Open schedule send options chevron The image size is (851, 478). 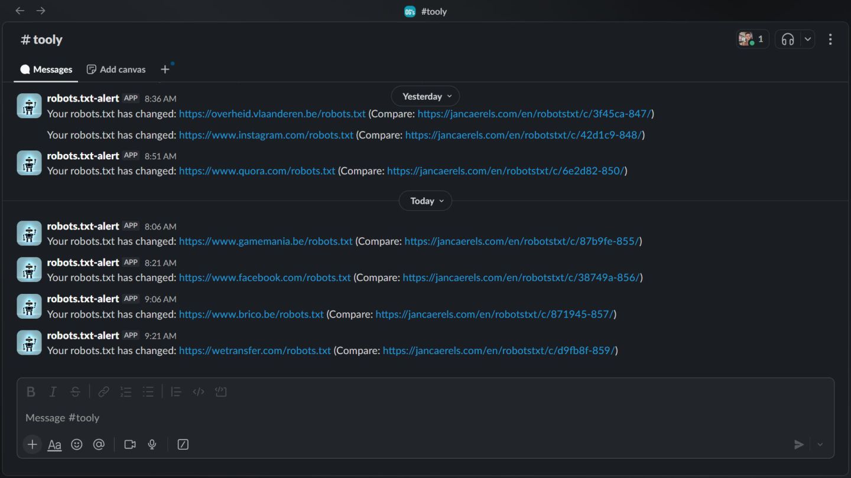[x=820, y=444]
